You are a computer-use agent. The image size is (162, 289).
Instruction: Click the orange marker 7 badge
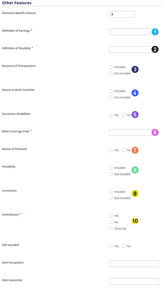[135, 150]
